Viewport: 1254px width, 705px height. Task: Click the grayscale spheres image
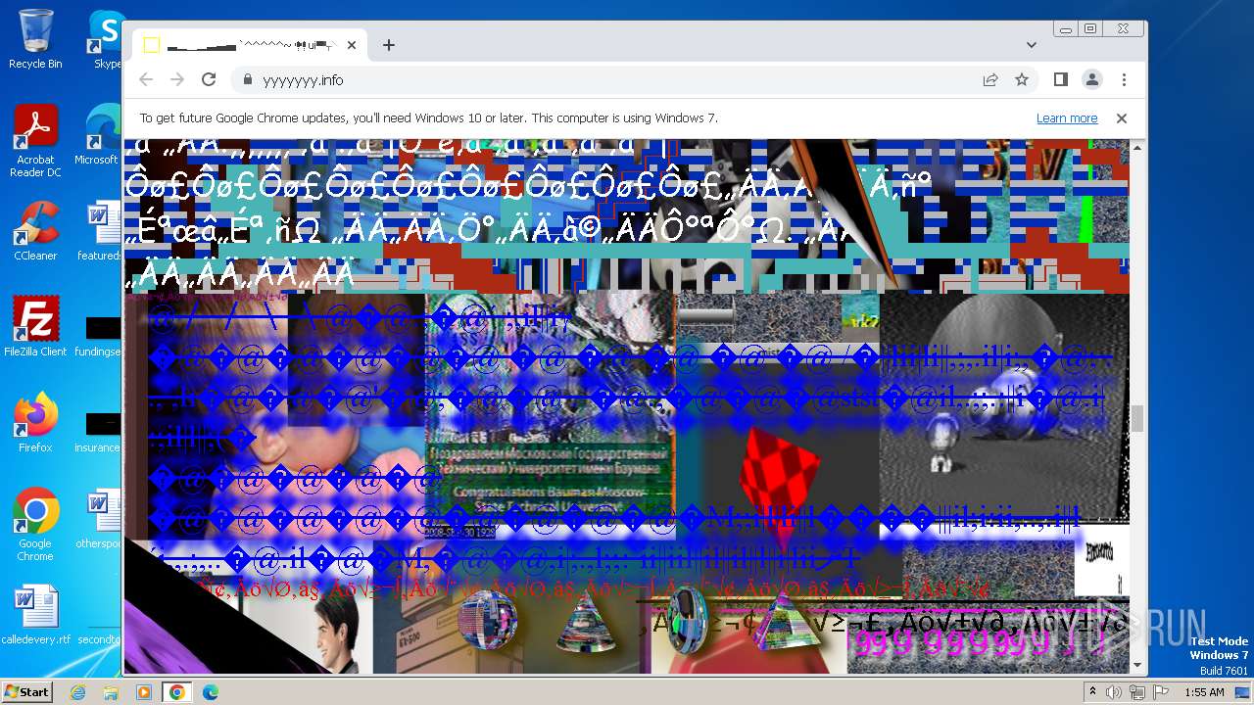pyautogui.click(x=1003, y=406)
